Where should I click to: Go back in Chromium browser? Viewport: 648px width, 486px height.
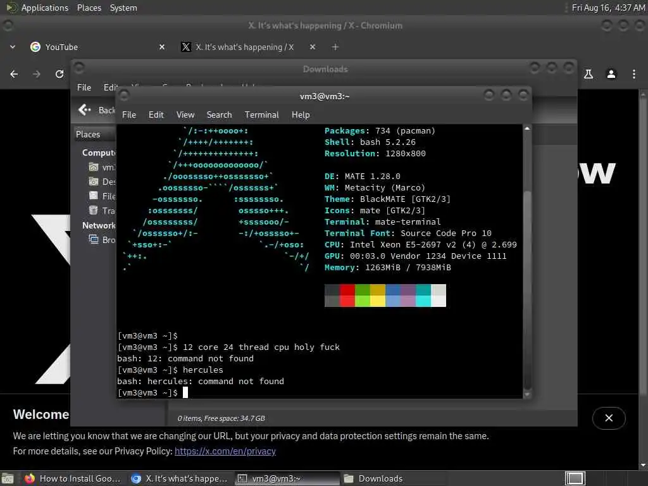(x=14, y=74)
